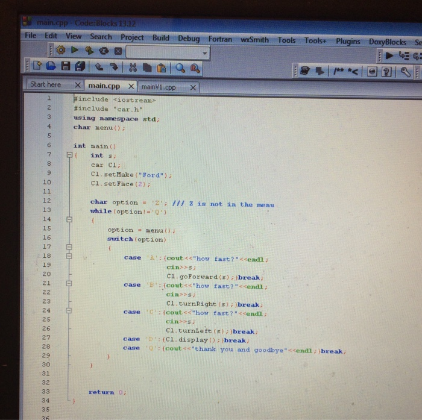The image size is (422, 420).
Task: Open the Debug menu
Action: coord(189,39)
